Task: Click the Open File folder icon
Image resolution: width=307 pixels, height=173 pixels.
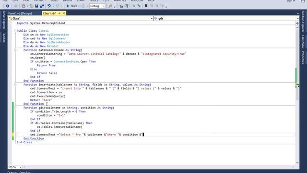Action: pos(31,6)
